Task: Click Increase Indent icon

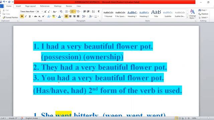Action: click(x=88, y=12)
